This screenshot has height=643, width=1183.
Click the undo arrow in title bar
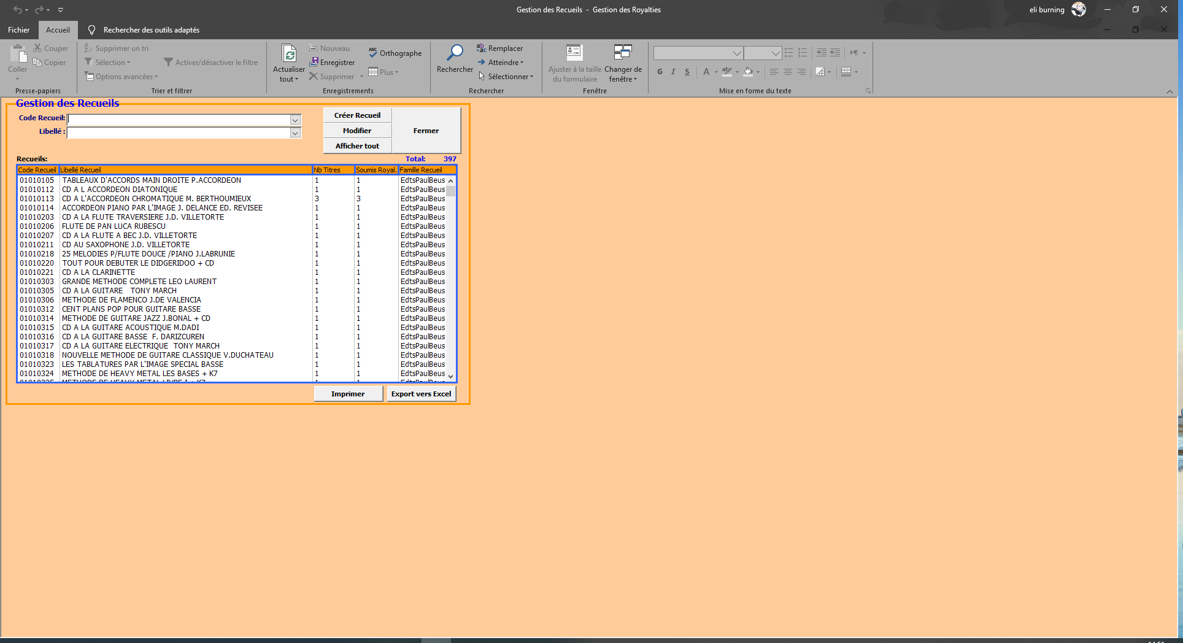[x=18, y=10]
